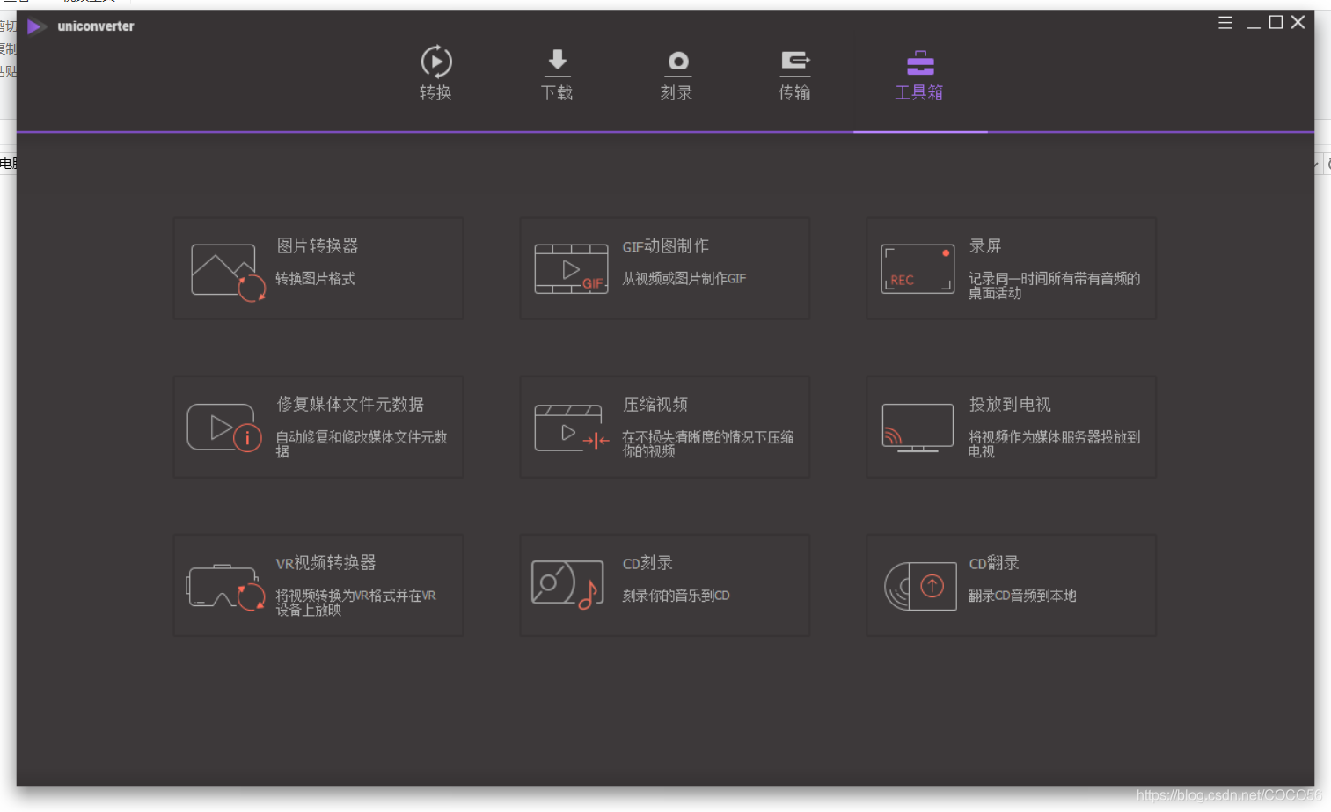
Task: Click the 投放到电视 cast to TV icon
Action: pyautogui.click(x=918, y=428)
